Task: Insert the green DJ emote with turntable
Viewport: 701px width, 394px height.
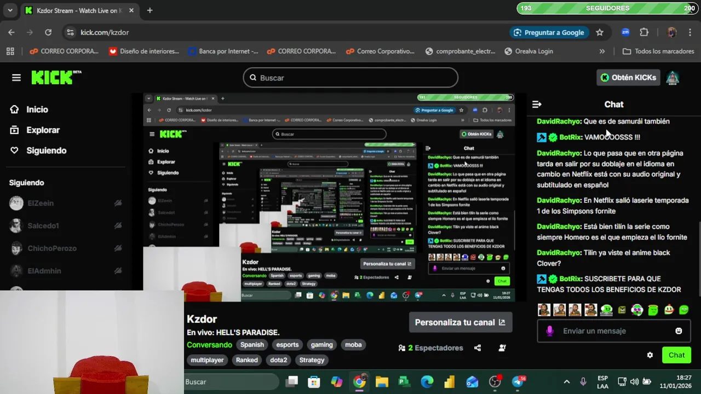Action: [606, 310]
